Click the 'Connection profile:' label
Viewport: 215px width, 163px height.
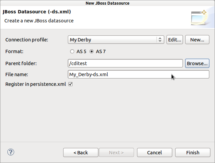point(27,40)
